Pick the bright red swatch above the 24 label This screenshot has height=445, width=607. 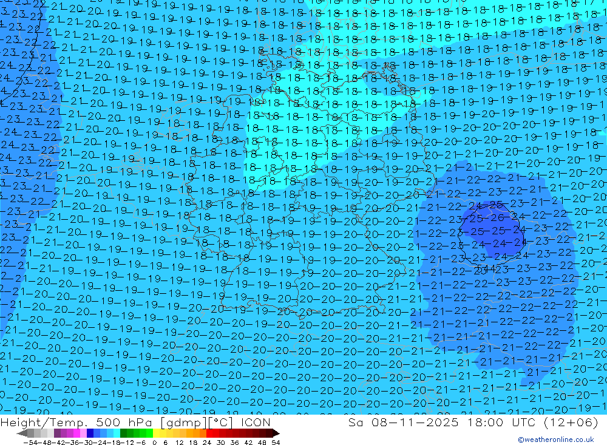pos(209,433)
